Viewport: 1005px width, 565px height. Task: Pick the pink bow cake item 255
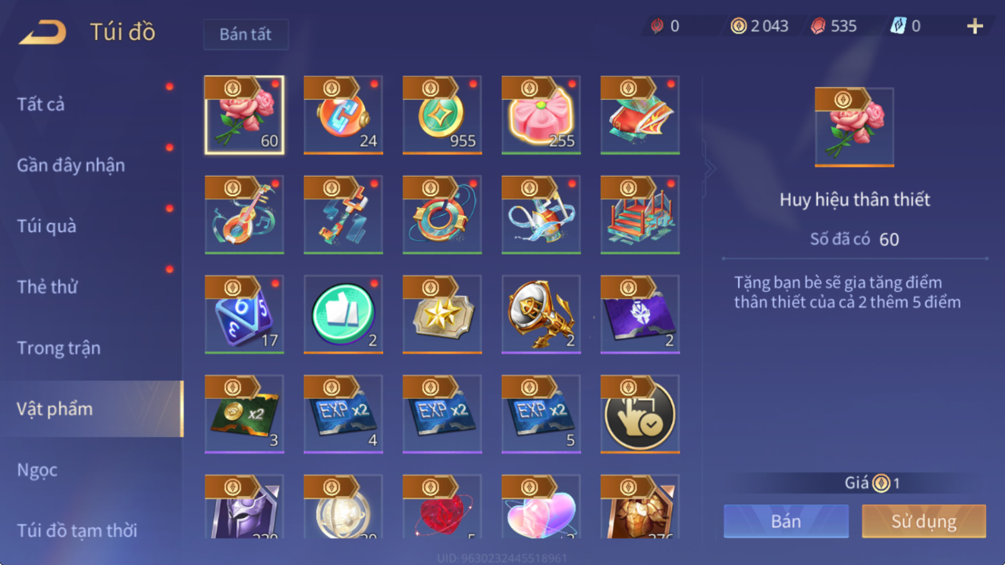541,115
